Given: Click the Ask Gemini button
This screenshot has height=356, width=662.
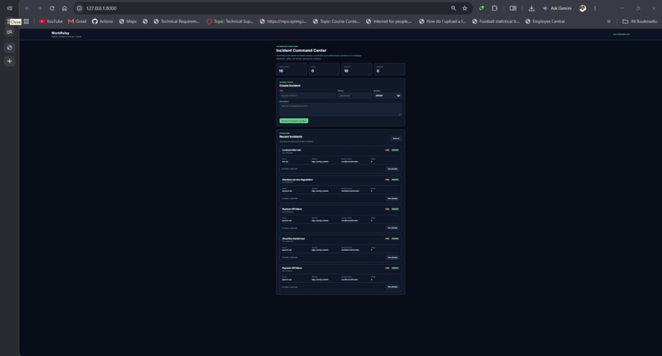Looking at the screenshot, I should point(558,8).
